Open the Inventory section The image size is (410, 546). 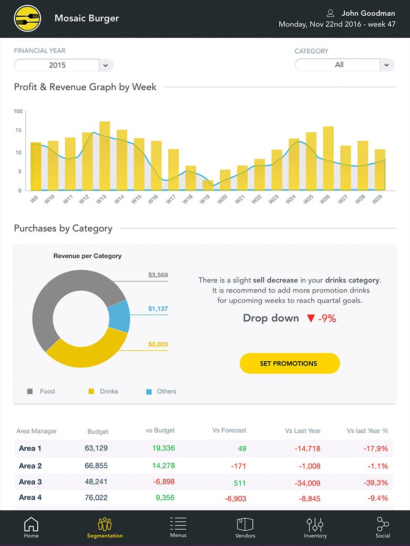coord(315,527)
